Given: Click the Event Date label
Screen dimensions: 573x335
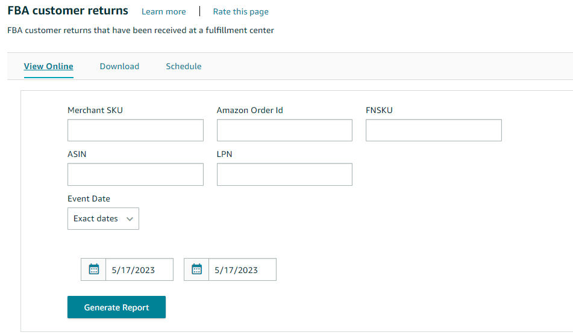Looking at the screenshot, I should 89,198.
